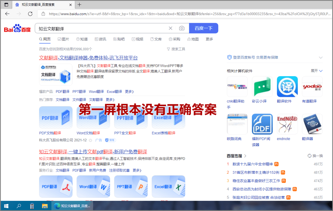Click the 保障 badge next to 广告
Screen dimensions: 333x211
pos(110,140)
